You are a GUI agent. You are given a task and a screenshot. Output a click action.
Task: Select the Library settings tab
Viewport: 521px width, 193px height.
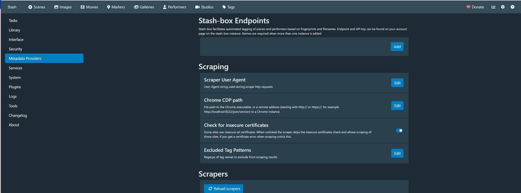[44, 30]
